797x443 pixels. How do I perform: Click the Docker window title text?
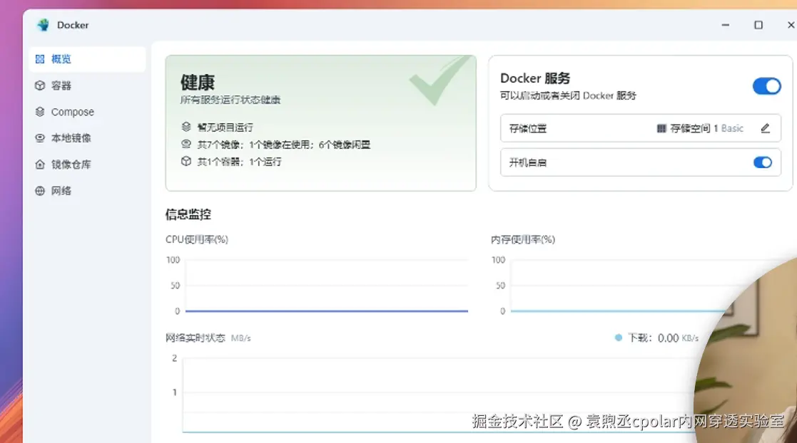pos(73,25)
